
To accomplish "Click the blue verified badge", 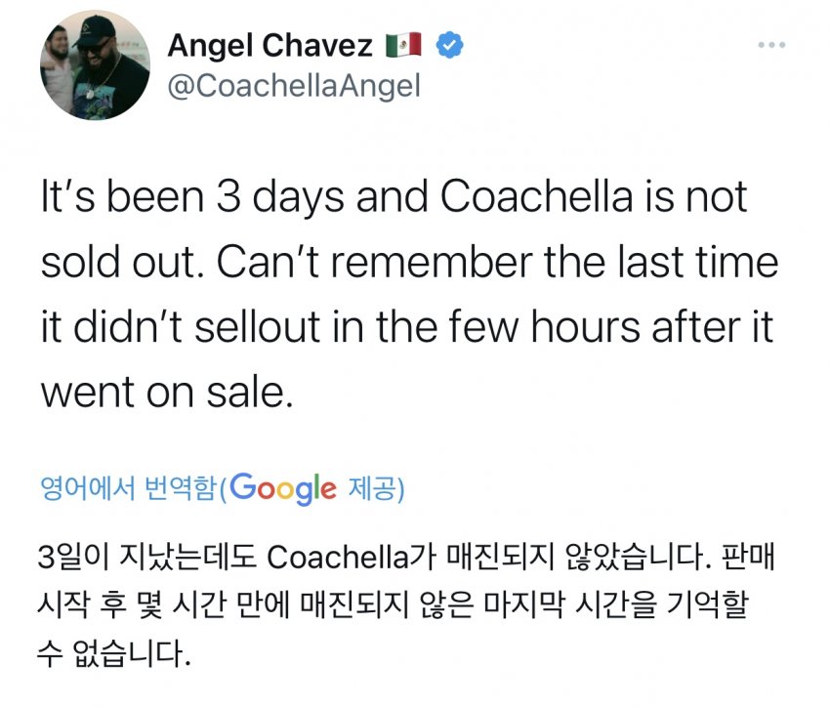I will coord(448,45).
